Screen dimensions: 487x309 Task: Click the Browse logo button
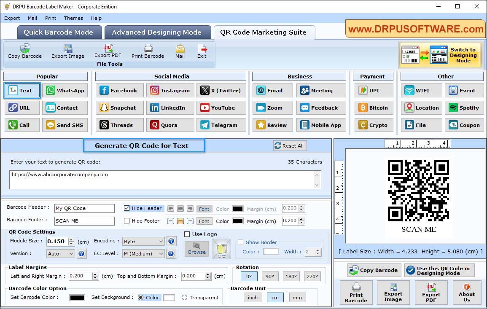[x=197, y=249]
